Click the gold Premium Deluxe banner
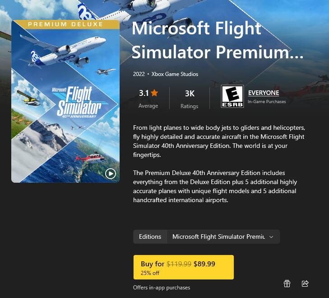The height and width of the screenshot is (298, 329). [x=65, y=24]
